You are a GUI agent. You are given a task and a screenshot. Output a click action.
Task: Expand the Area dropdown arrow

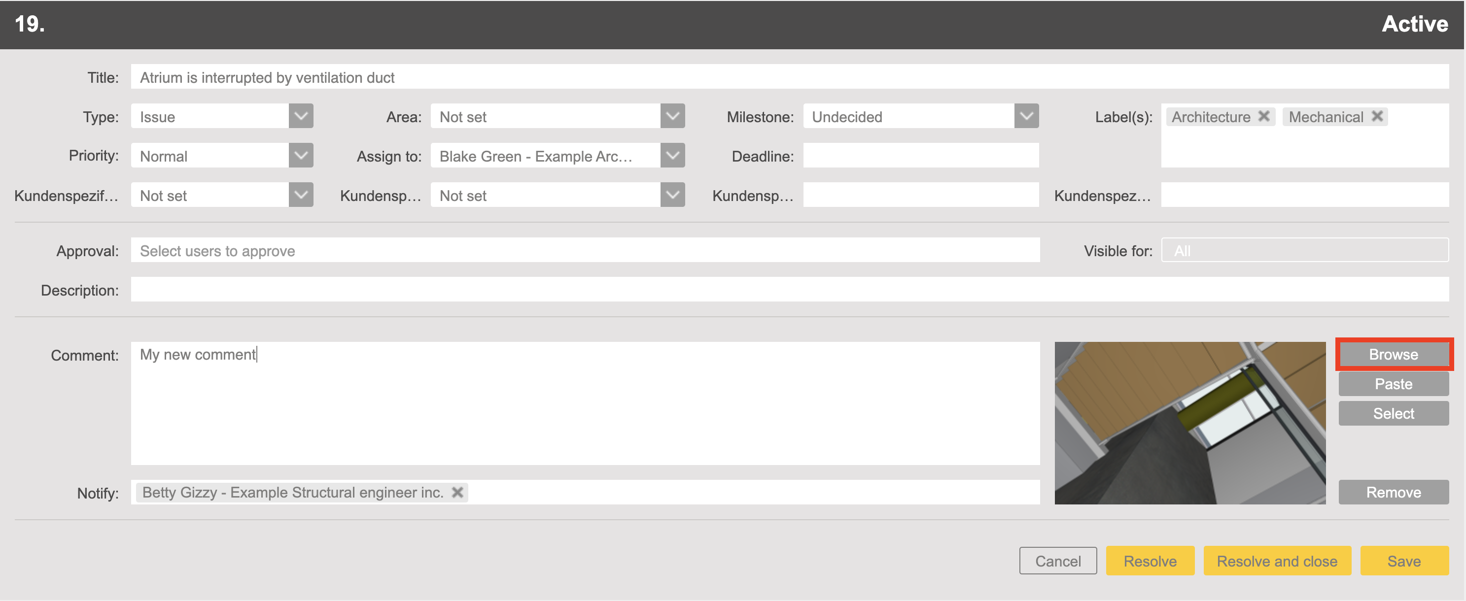pyautogui.click(x=672, y=116)
